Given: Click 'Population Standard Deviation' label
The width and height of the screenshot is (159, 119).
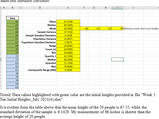Looking at the screenshot, I should [39, 42].
